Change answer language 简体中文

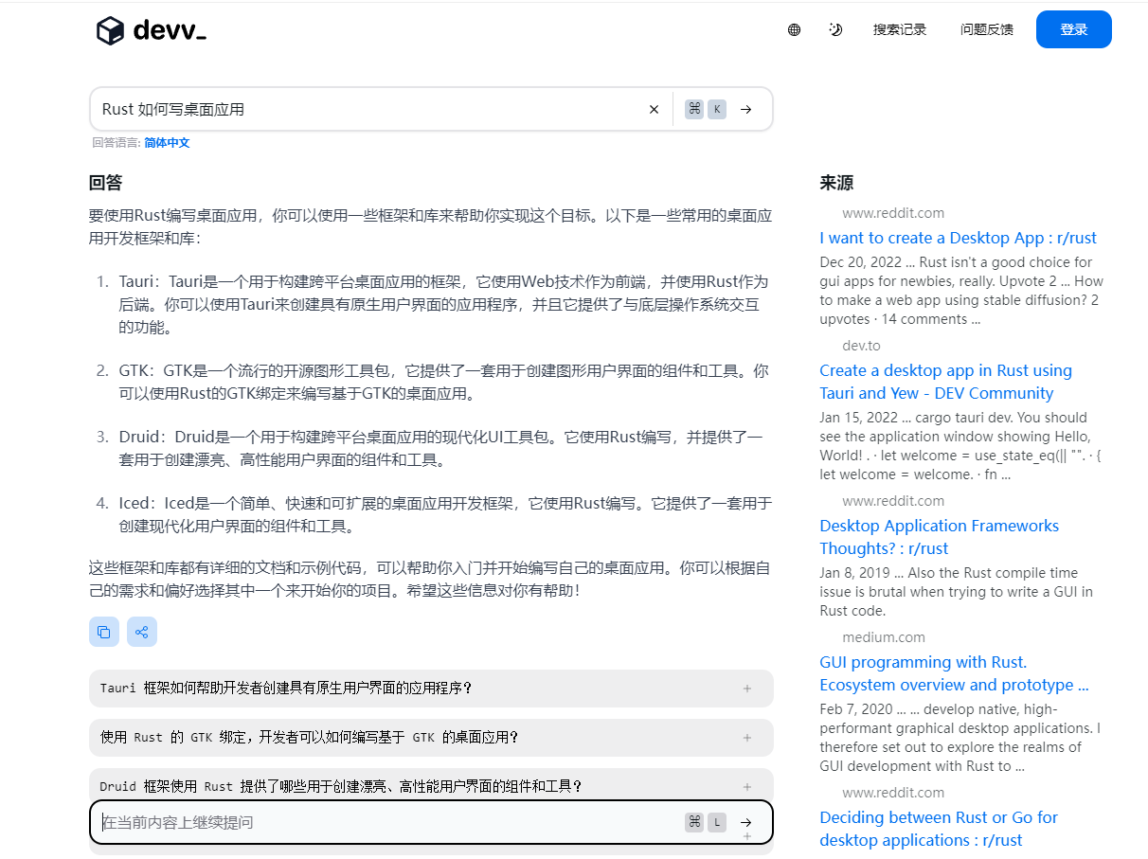coord(167,143)
